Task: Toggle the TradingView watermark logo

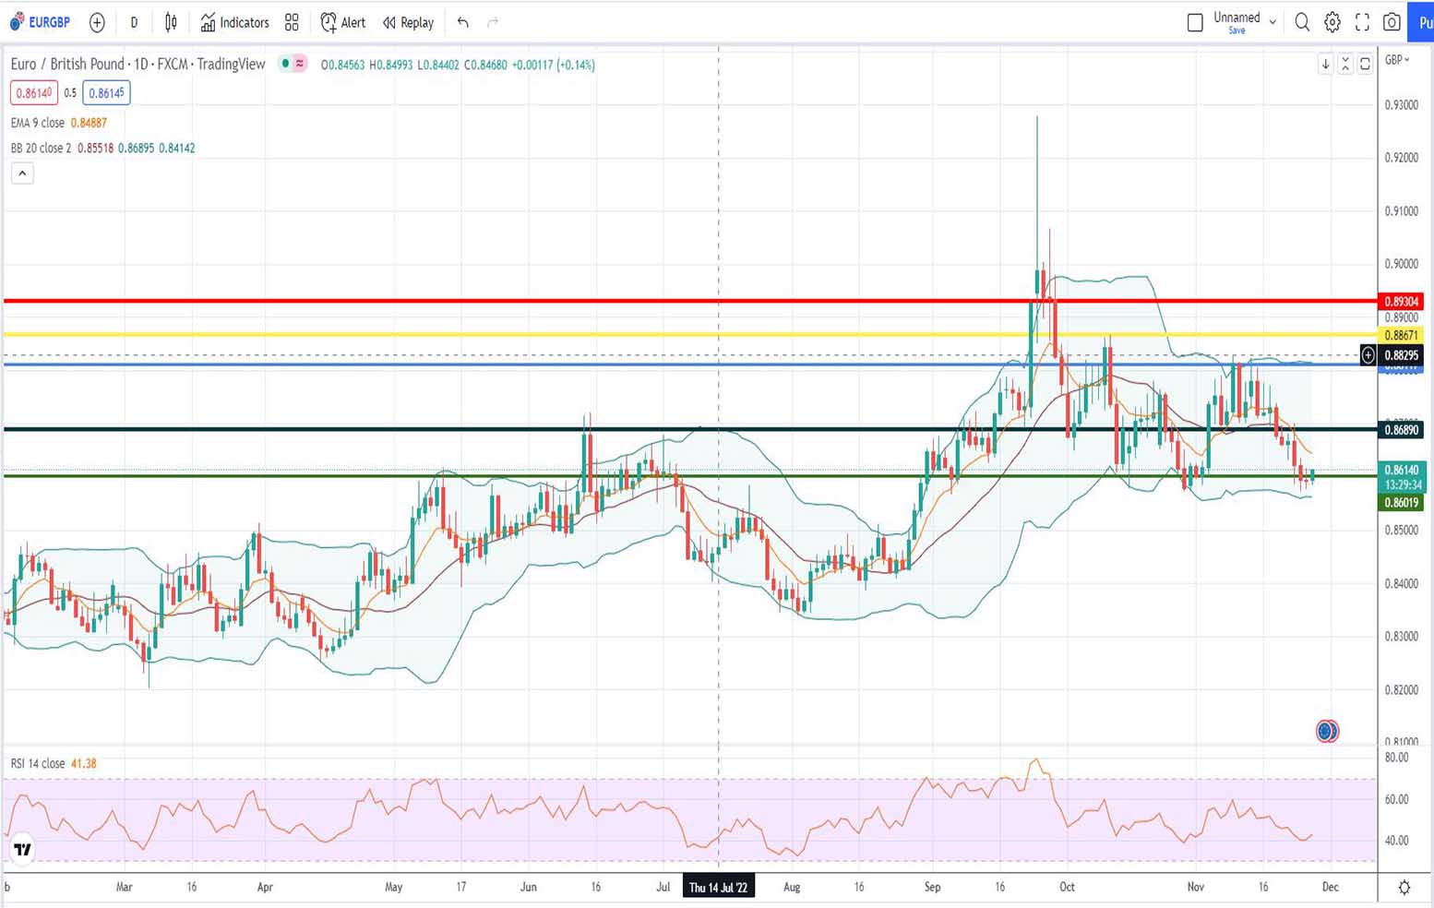Action: pos(22,849)
